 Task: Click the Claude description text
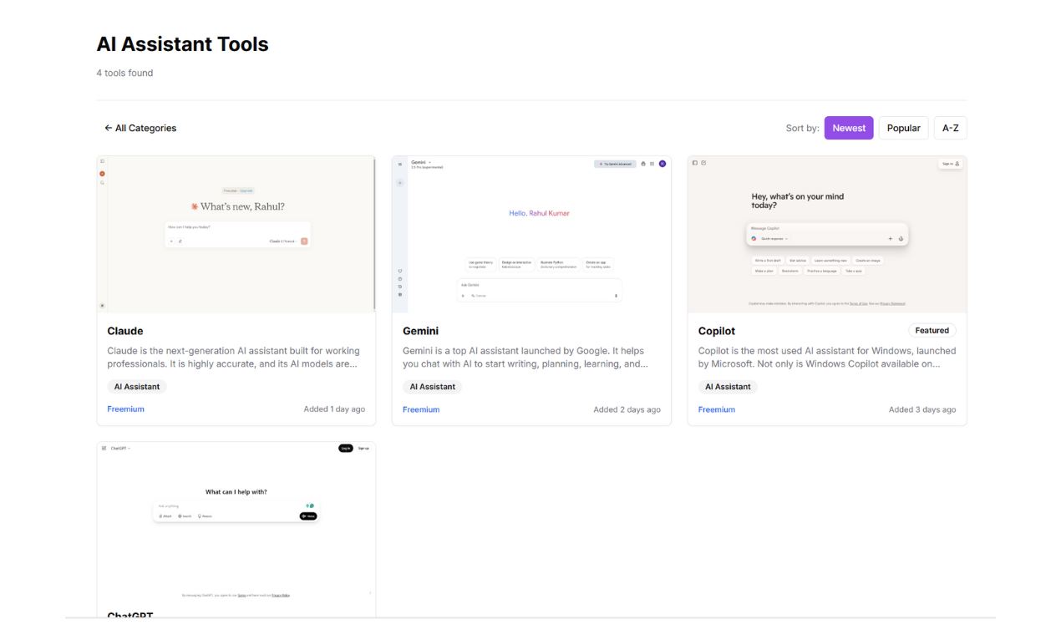point(234,358)
